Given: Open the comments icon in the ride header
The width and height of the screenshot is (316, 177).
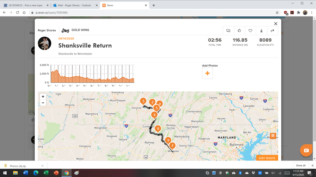Looking at the screenshot, I should 228,31.
